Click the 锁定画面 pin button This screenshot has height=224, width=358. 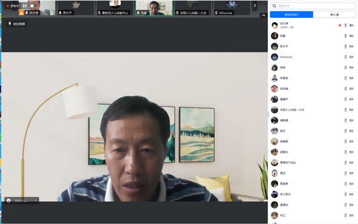coord(17,24)
